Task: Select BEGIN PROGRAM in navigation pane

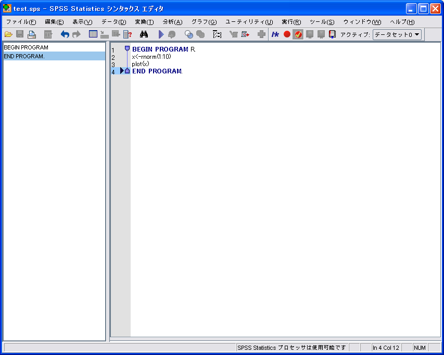Action: 26,47
